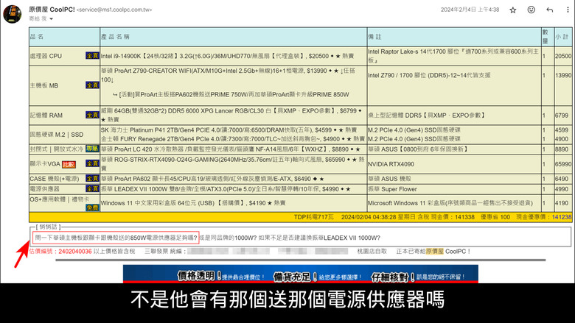Click Microsoft Windows 11 彩盒版 note
Viewport: 575px width, 323px height.
450,203
